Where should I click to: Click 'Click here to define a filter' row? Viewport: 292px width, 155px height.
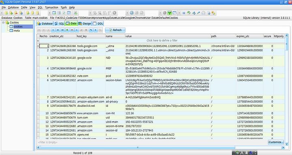tap(162, 41)
